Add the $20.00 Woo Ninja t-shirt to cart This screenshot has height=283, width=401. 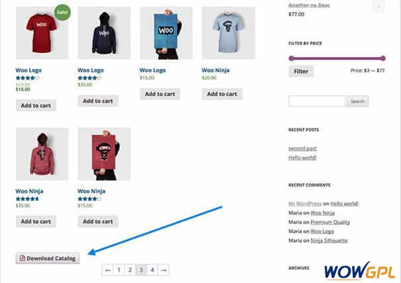coord(222,94)
